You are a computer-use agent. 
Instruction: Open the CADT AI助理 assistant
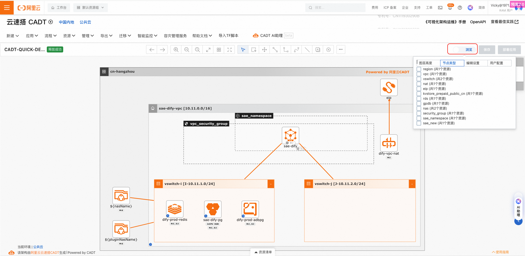point(268,36)
